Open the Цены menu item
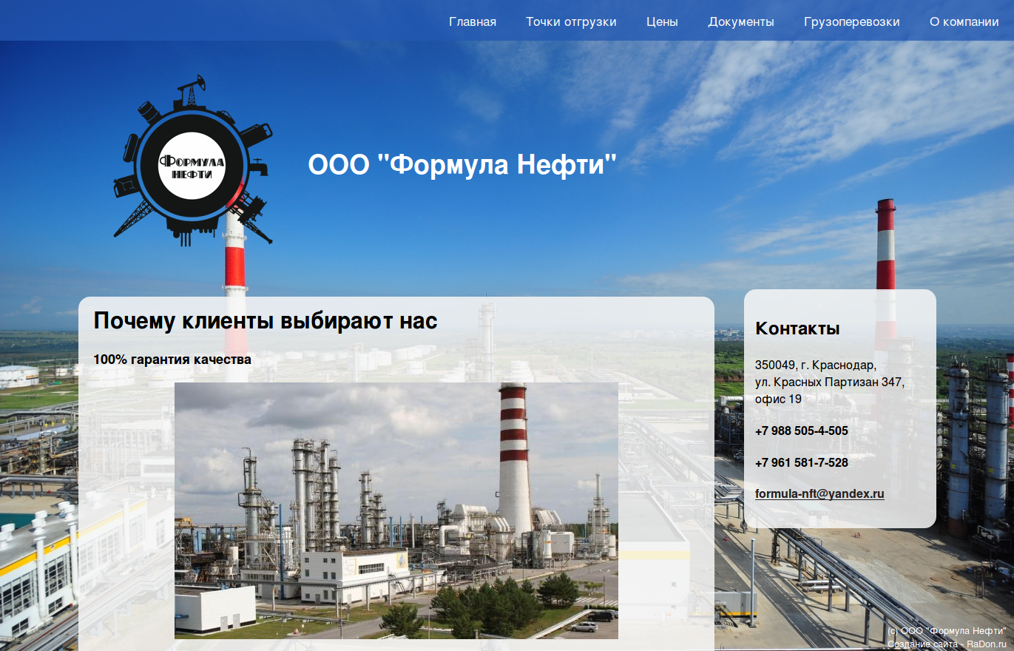1014x651 pixels. 662,21
